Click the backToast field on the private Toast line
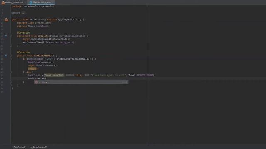Viewport: 266px width, 149px height. point(42,26)
